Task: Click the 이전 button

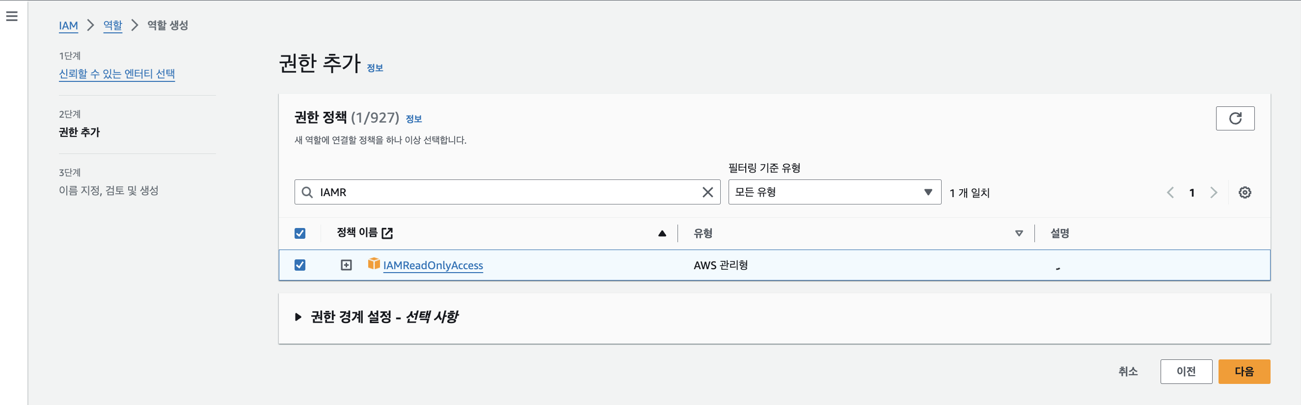Action: (1186, 371)
